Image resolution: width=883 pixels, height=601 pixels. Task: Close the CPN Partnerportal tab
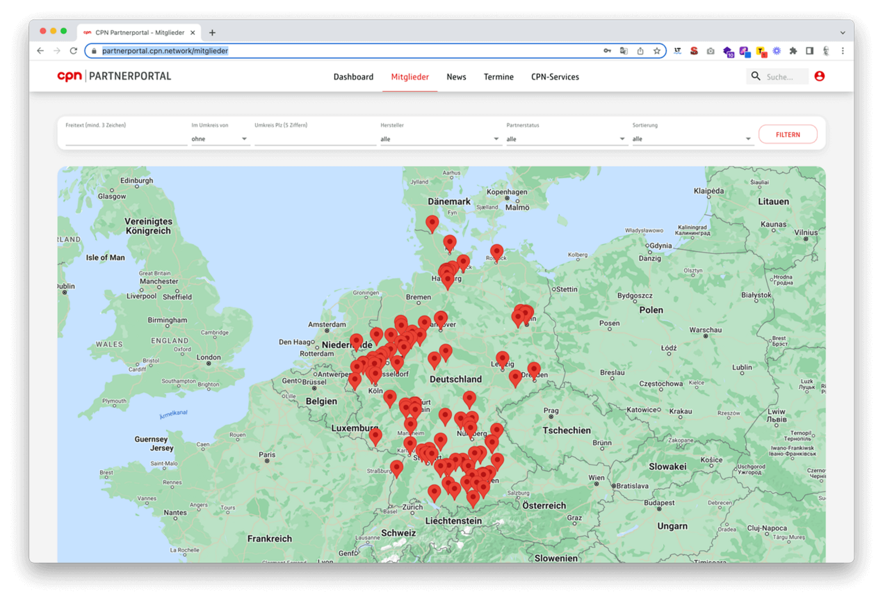(193, 33)
